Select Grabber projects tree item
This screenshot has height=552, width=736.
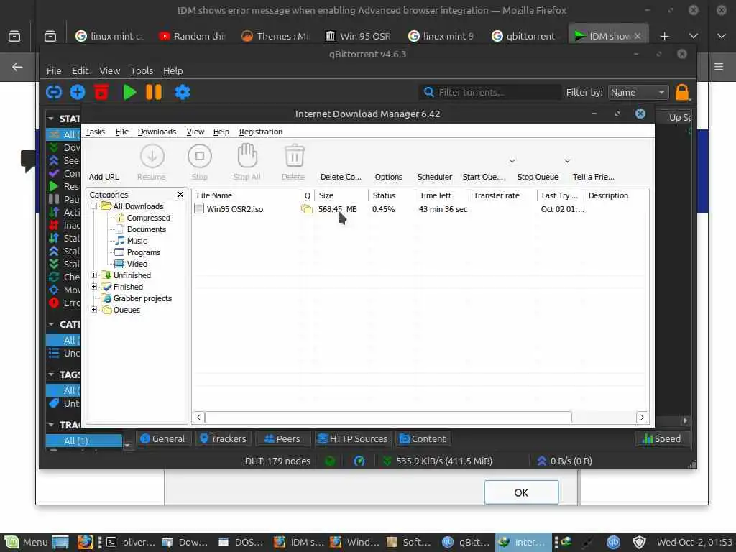[x=142, y=298]
